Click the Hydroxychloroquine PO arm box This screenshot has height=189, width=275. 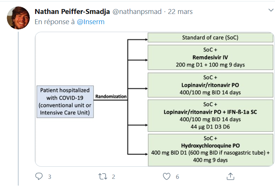(x=210, y=150)
